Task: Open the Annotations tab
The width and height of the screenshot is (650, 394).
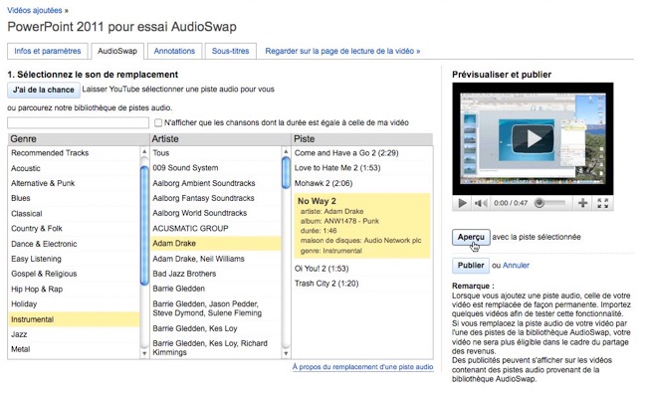Action: (174, 51)
